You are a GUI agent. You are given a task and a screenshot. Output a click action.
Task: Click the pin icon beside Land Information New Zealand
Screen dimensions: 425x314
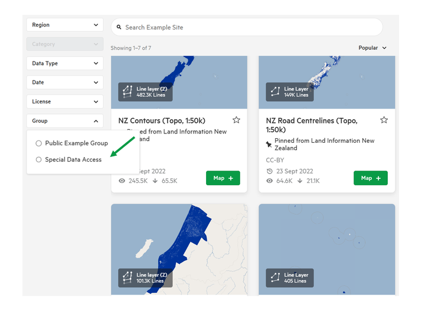click(x=269, y=144)
